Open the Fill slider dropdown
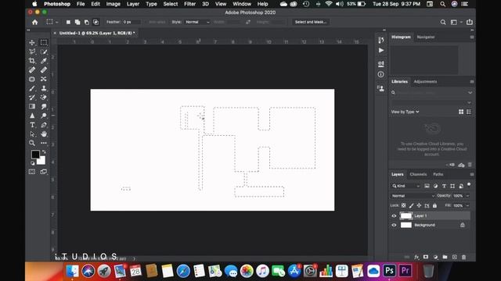The width and height of the screenshot is (501, 281). [x=467, y=205]
